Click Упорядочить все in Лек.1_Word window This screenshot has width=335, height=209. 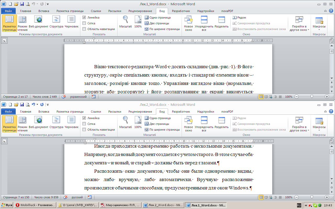204,23
